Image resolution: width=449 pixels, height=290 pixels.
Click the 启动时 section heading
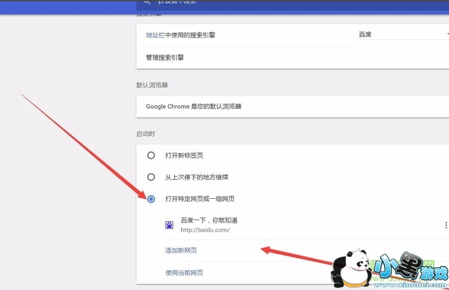(x=145, y=134)
